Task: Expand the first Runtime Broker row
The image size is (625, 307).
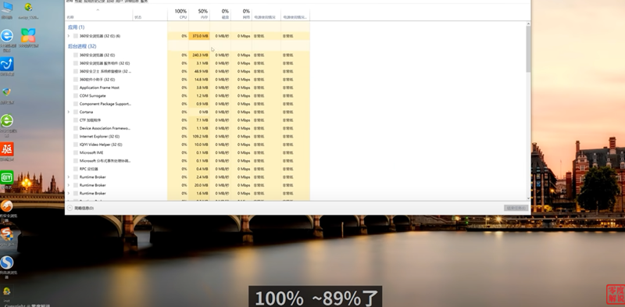Action: pos(69,177)
